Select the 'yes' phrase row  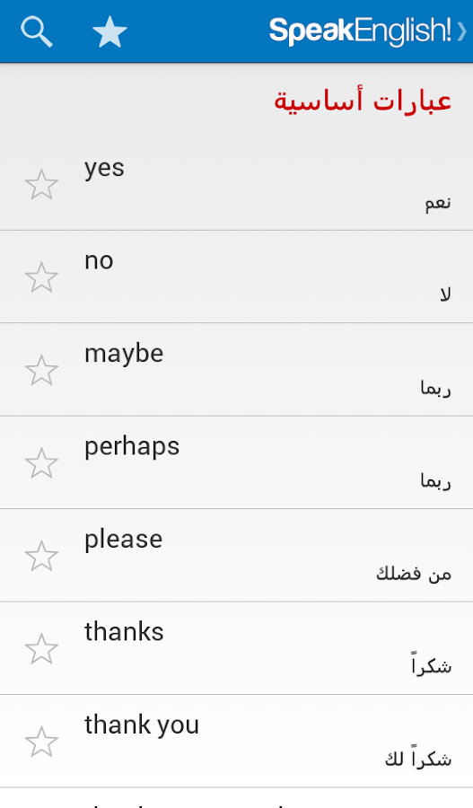coord(237,184)
